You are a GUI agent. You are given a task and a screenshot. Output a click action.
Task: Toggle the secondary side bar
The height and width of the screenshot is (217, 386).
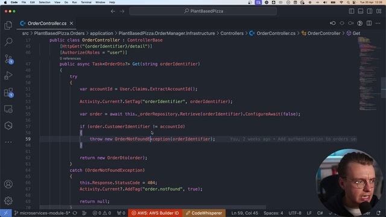coord(370,11)
